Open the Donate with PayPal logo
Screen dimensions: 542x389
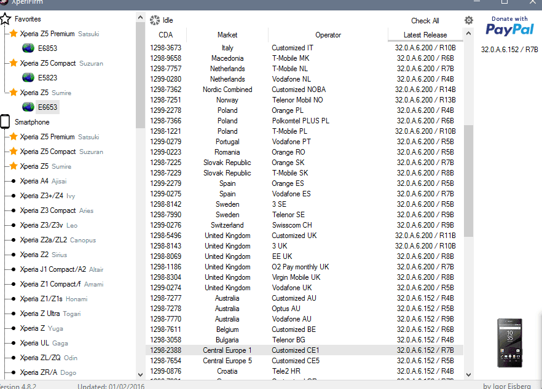tap(509, 26)
